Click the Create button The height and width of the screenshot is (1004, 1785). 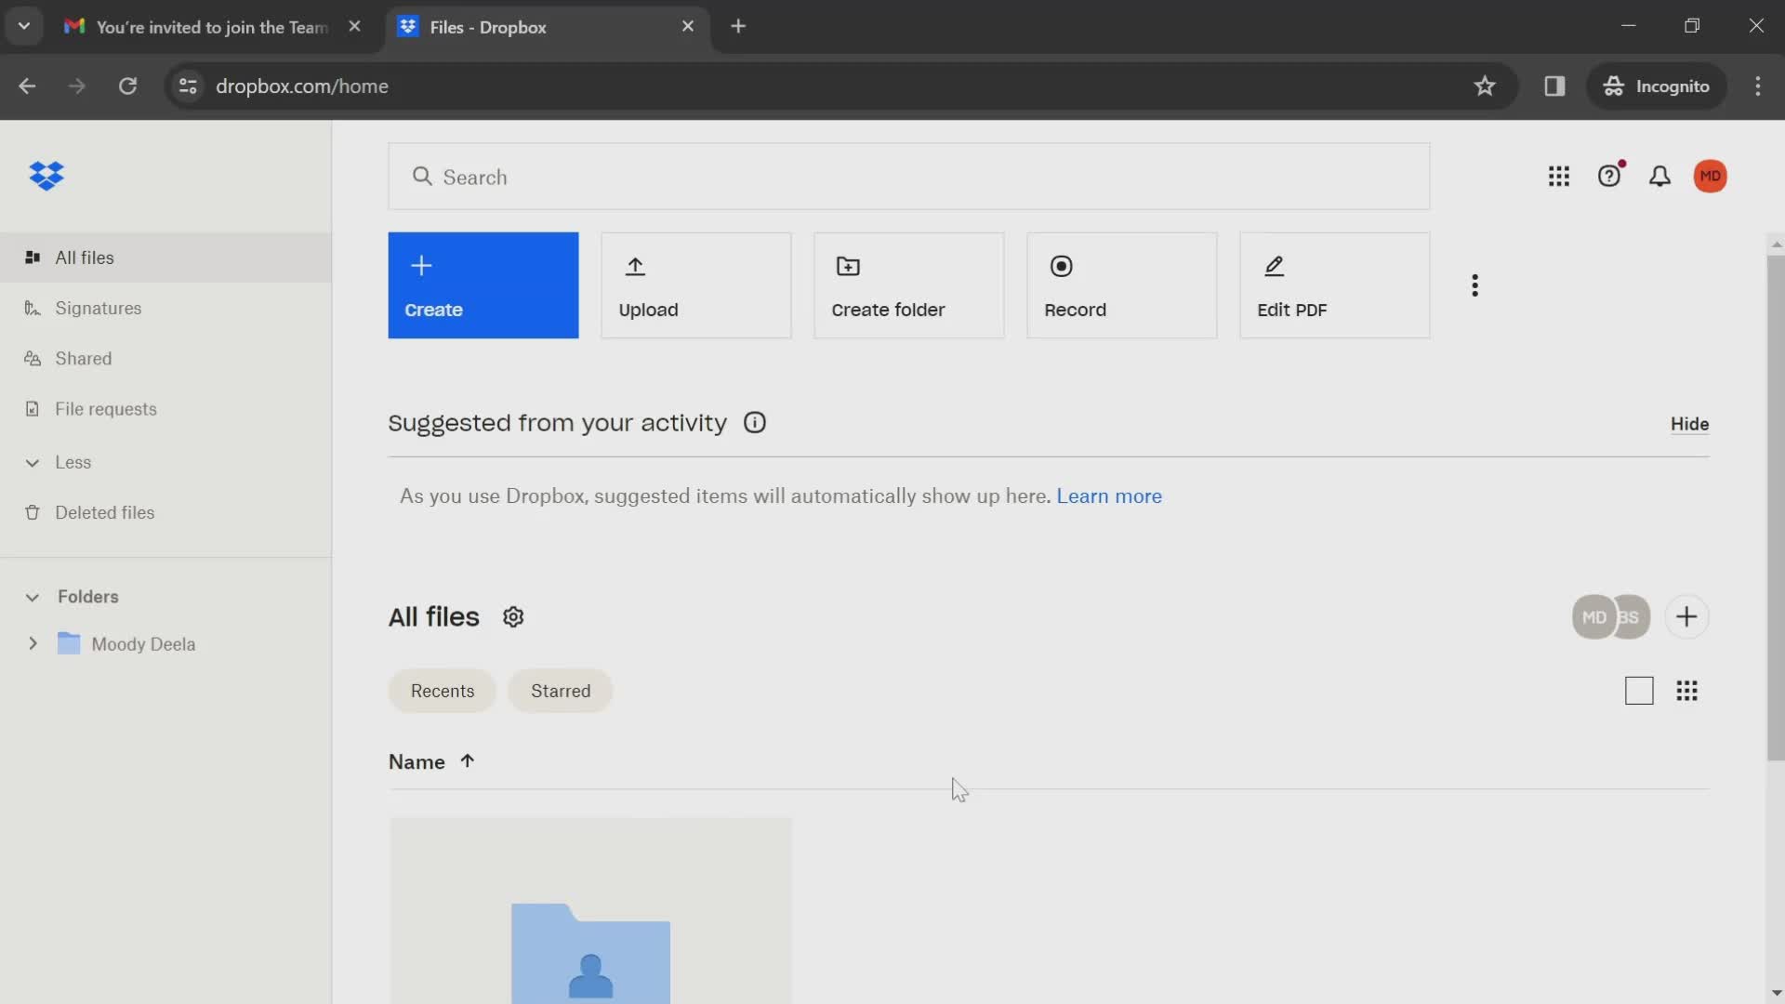483,285
